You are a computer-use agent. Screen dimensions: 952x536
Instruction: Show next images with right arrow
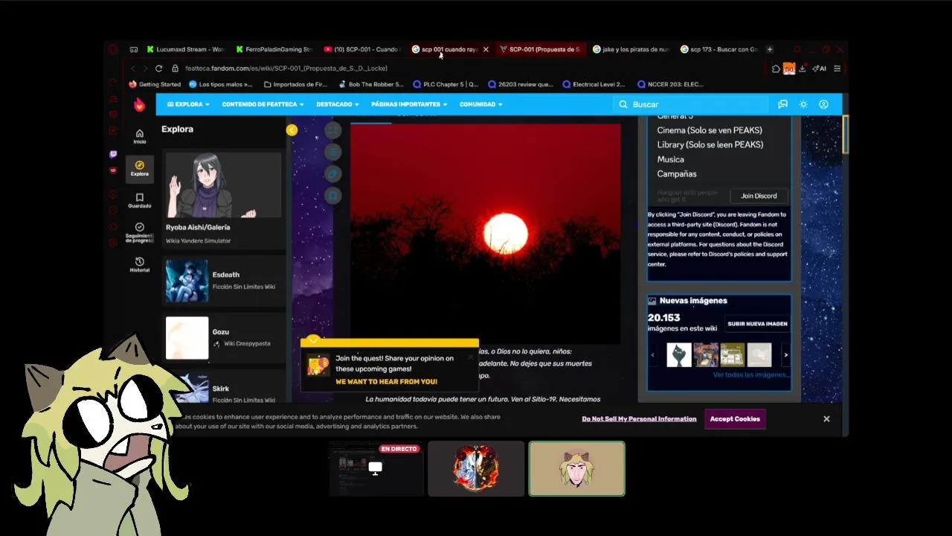[x=785, y=355]
